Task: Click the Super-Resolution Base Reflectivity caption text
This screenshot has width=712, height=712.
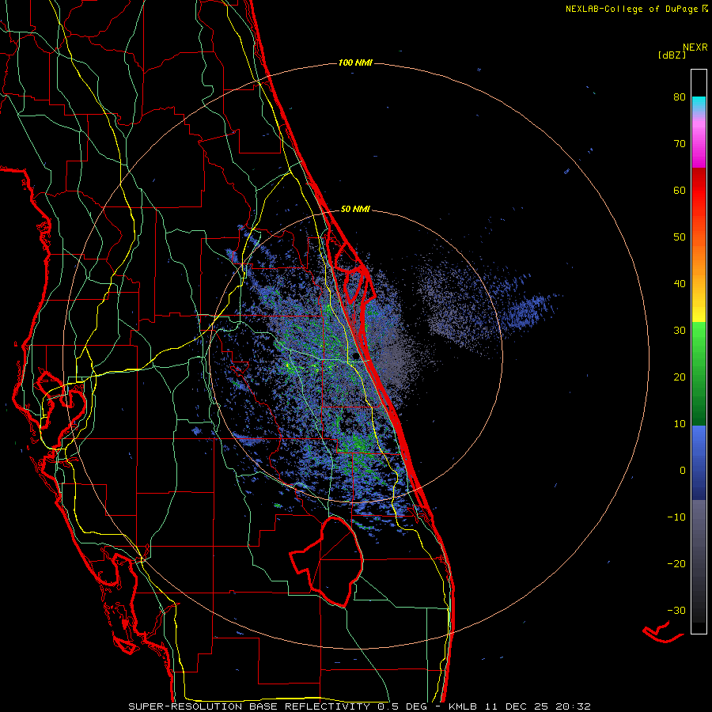Action: pos(249,706)
